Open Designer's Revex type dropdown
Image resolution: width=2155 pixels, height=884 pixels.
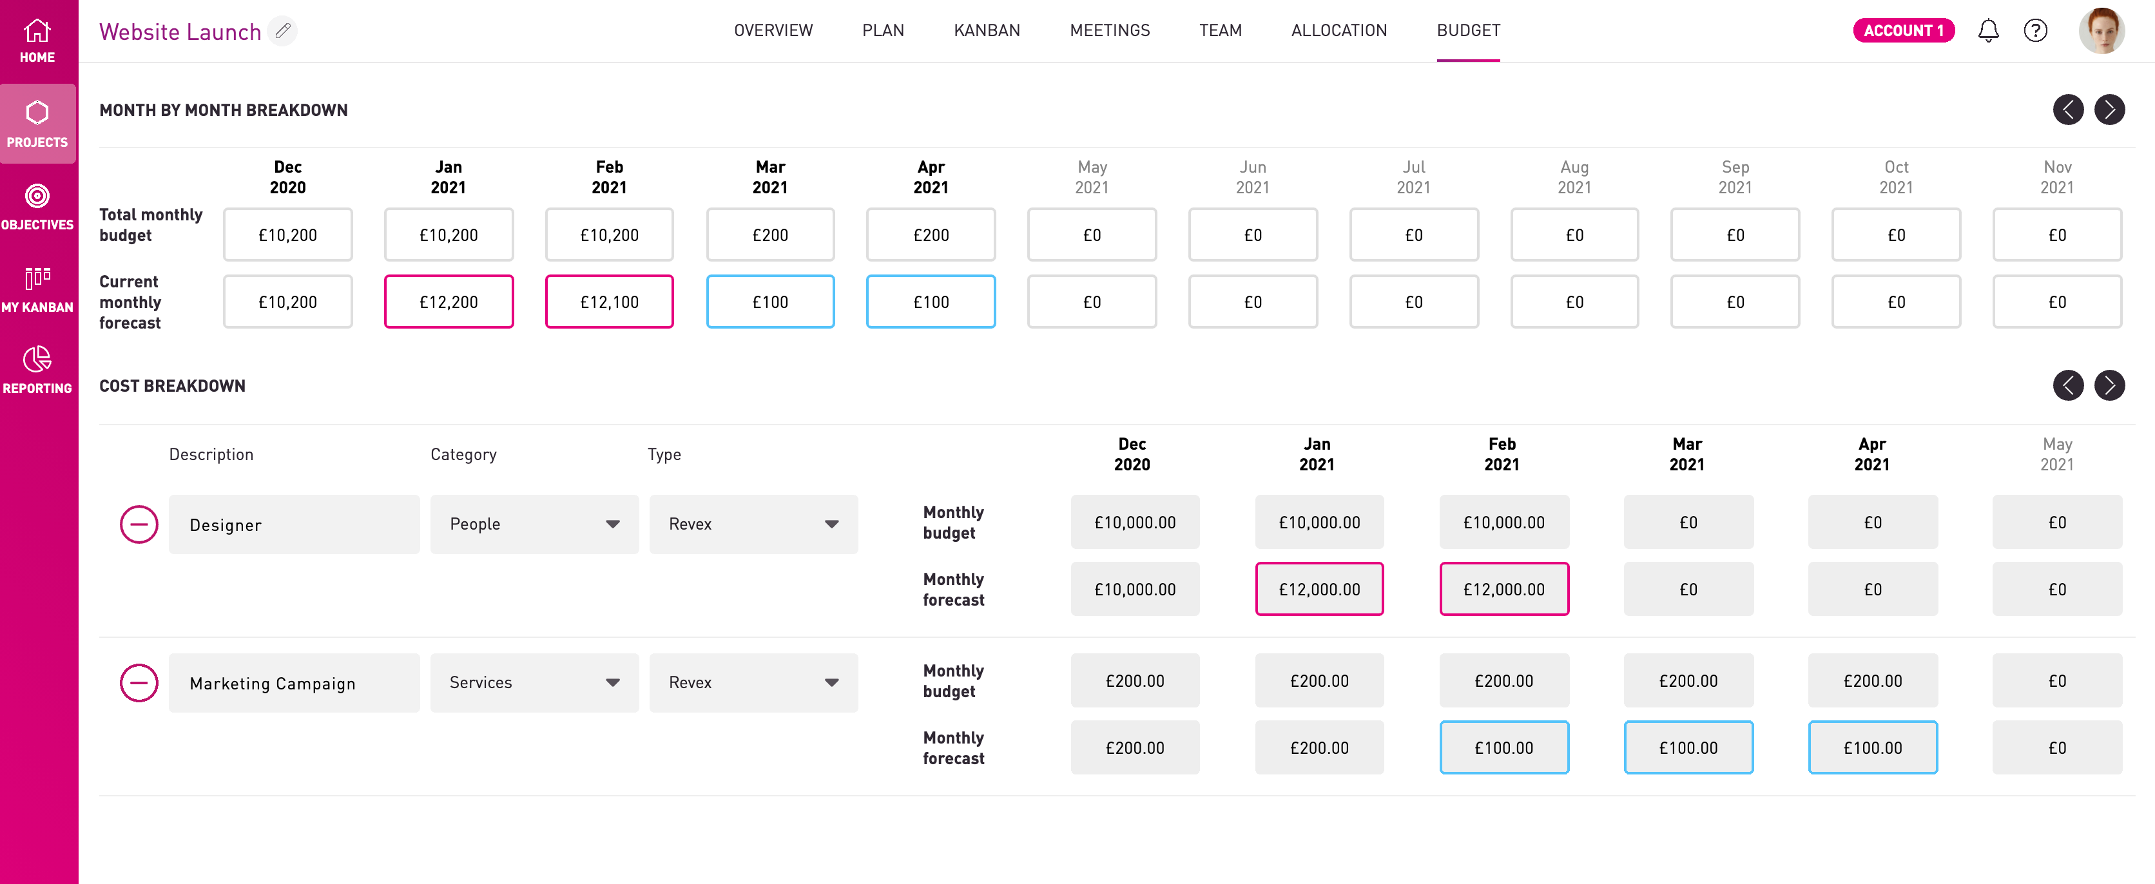point(753,524)
